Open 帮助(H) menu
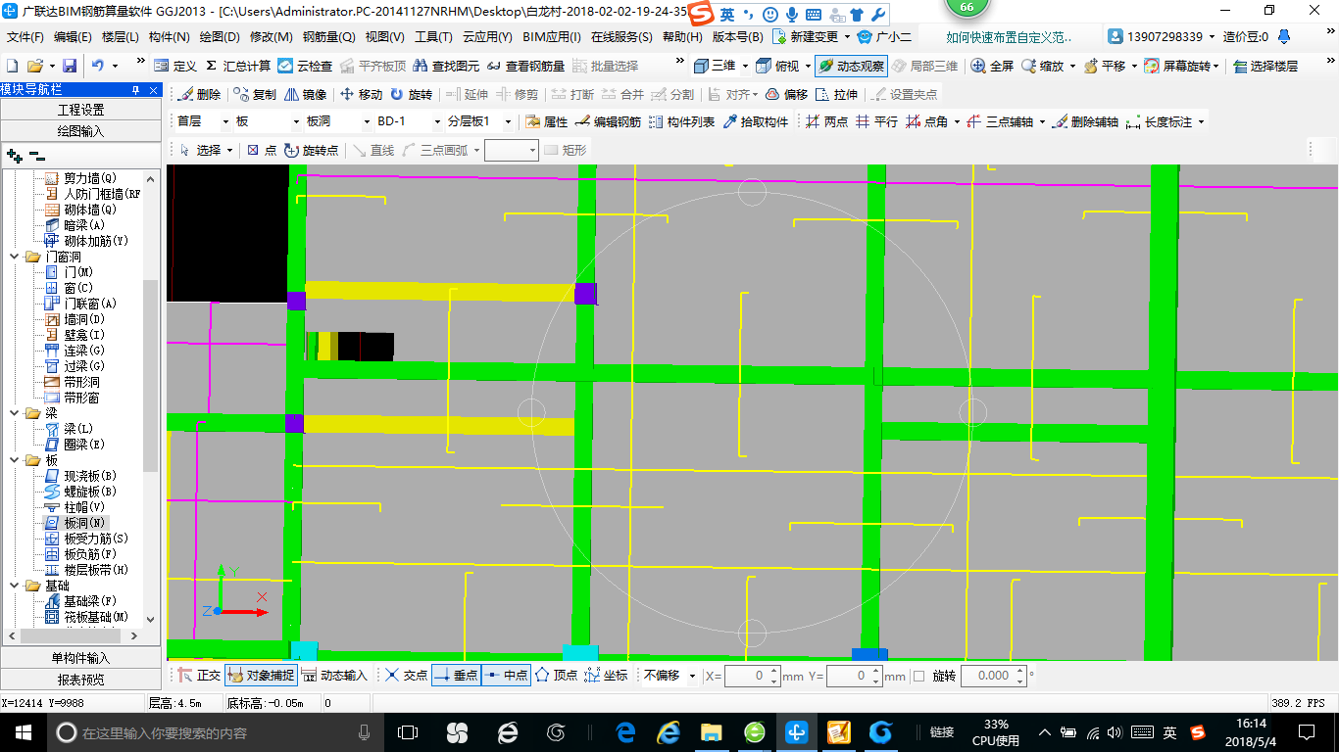The width and height of the screenshot is (1339, 752). click(x=682, y=36)
